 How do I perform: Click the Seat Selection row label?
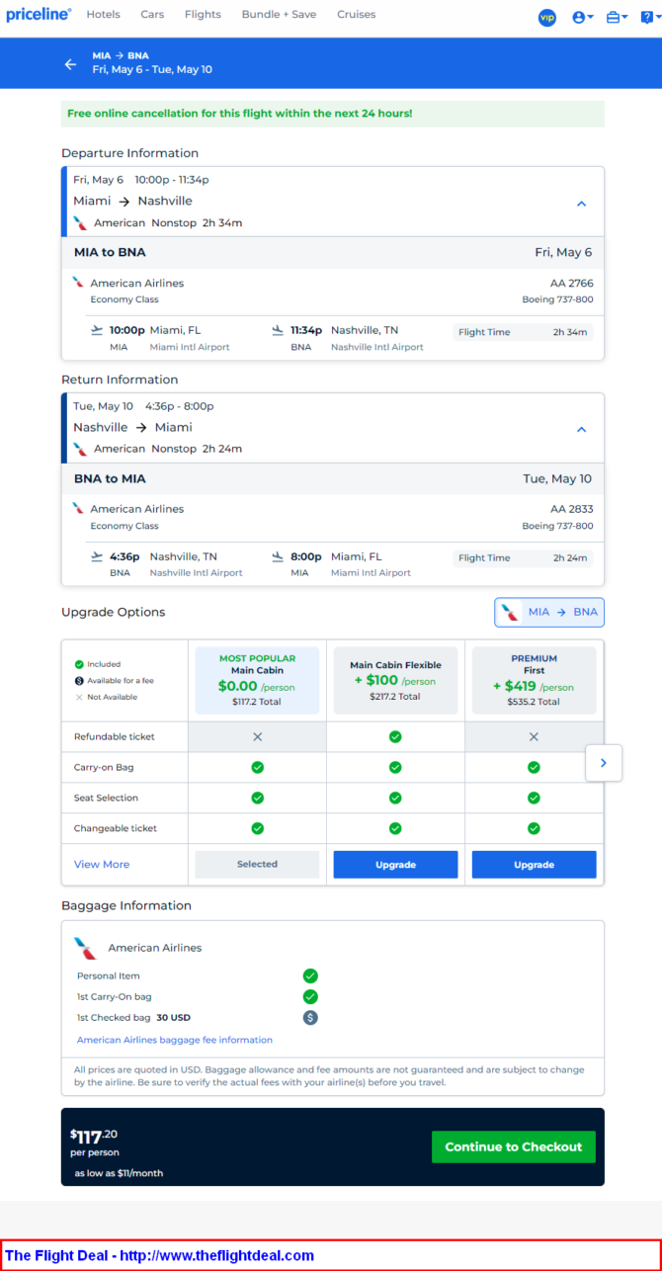pos(106,798)
